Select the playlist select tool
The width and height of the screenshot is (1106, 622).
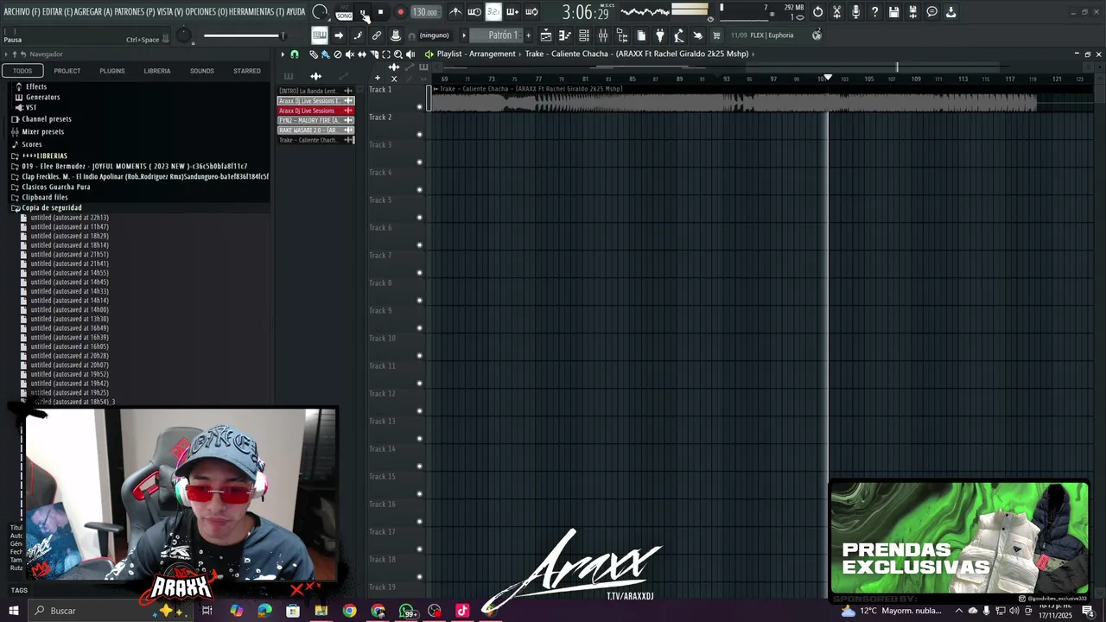click(x=385, y=54)
